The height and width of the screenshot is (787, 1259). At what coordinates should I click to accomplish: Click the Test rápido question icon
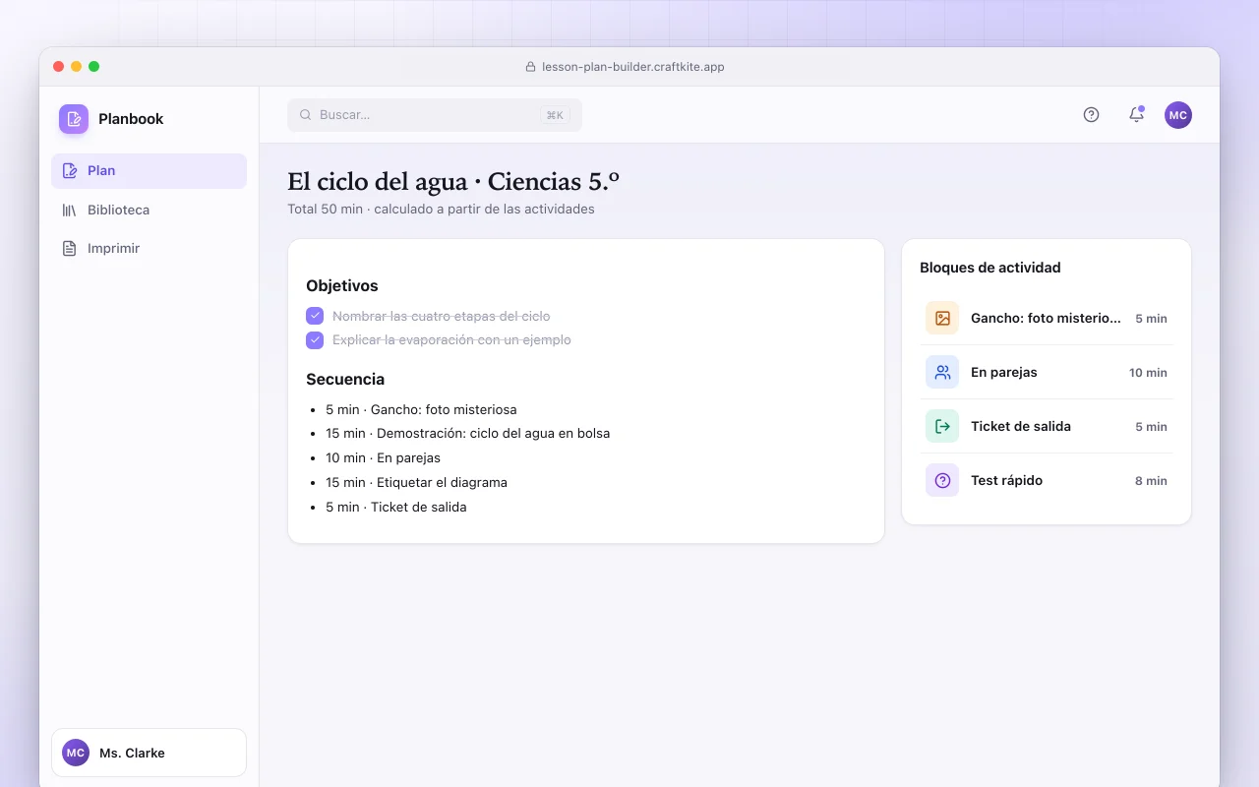tap(942, 480)
